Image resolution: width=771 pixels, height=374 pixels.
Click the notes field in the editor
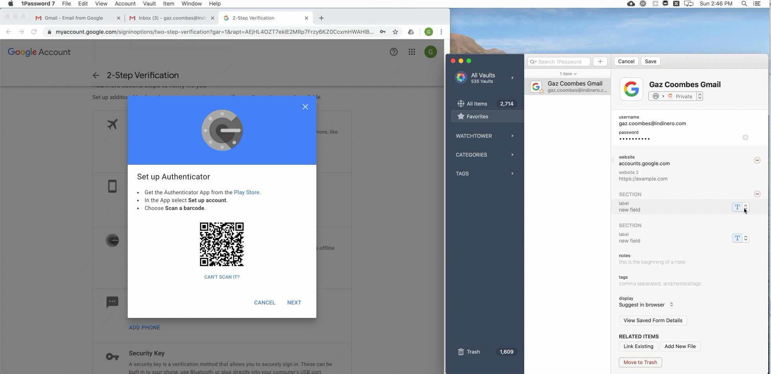tap(652, 262)
